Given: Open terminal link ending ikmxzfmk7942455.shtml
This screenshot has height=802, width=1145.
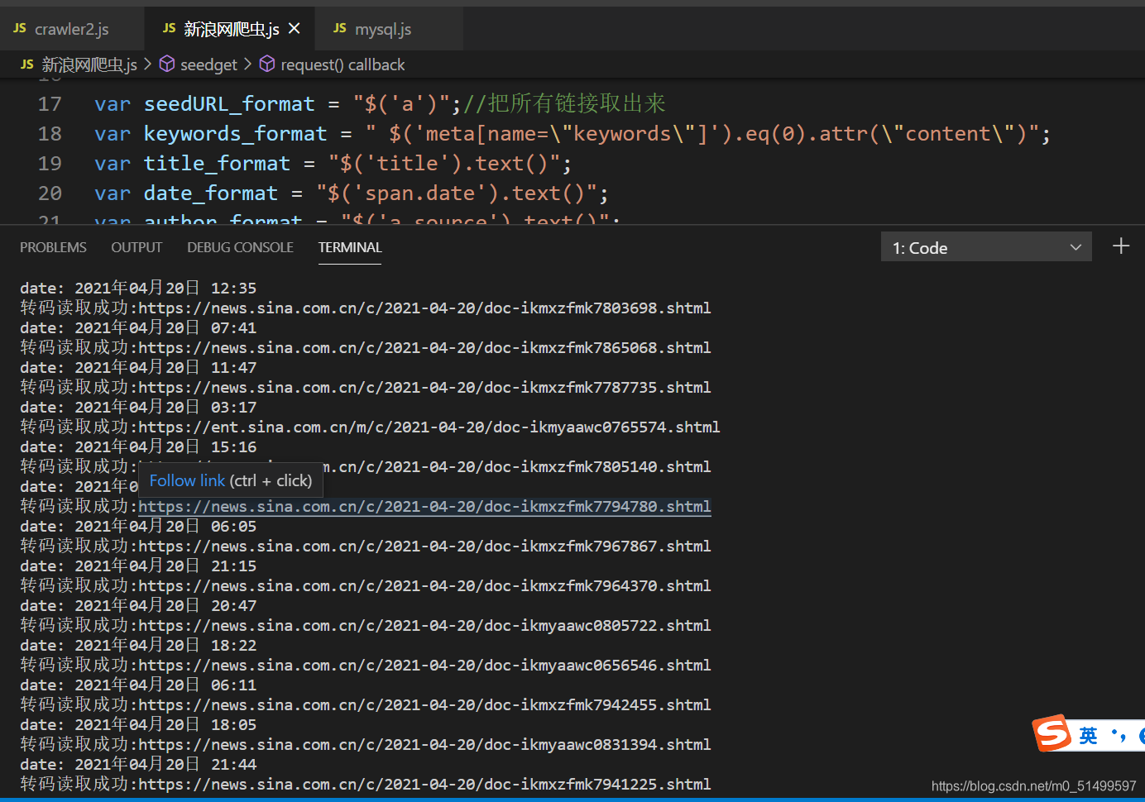Looking at the screenshot, I should click(424, 704).
